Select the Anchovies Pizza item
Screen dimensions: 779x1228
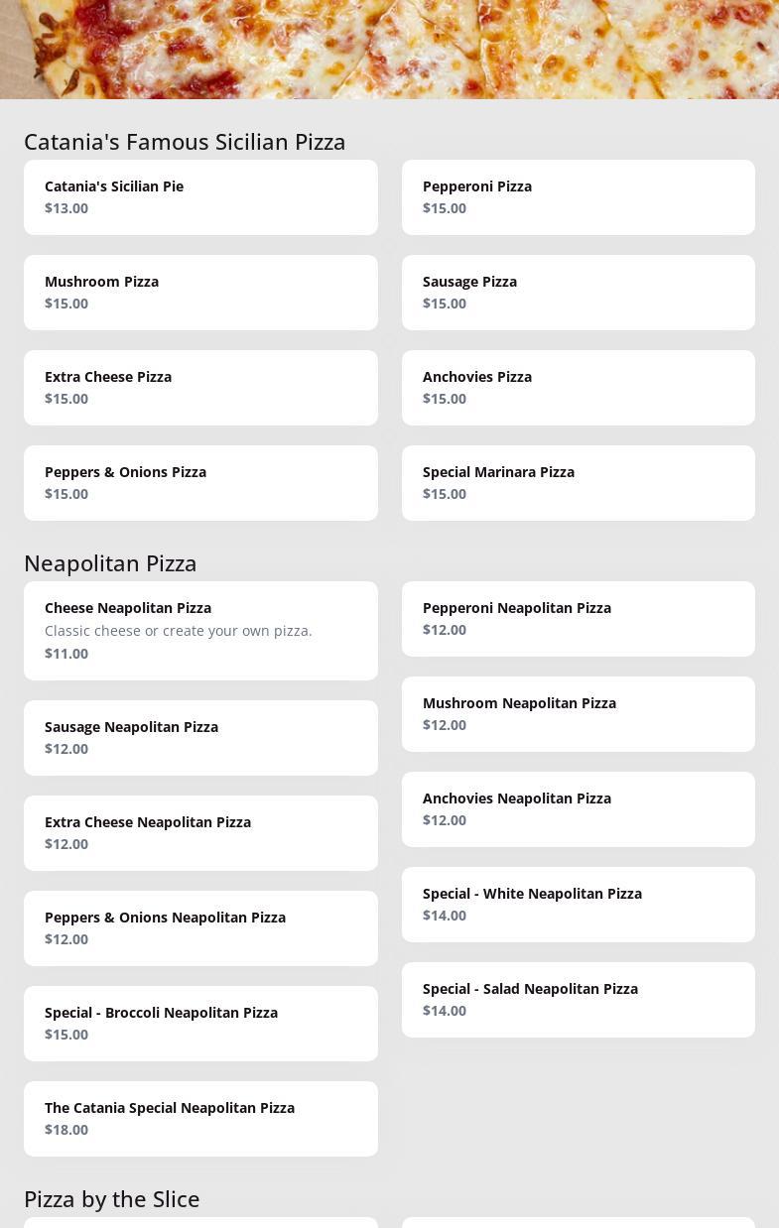tap(578, 388)
